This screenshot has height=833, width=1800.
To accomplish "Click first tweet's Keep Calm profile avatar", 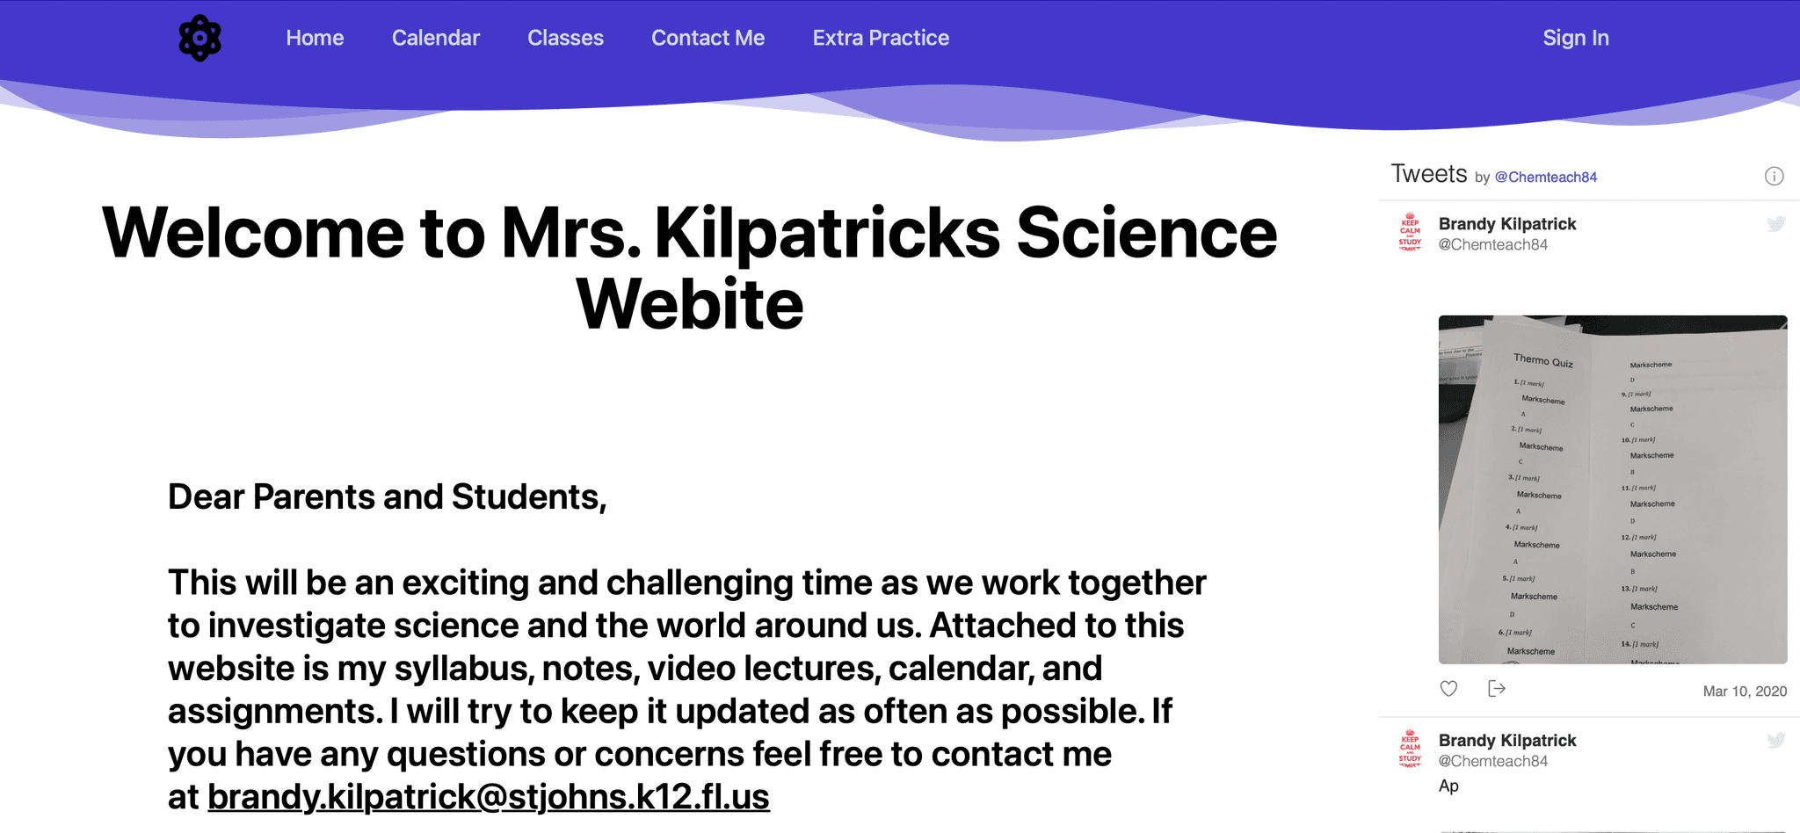I will pyautogui.click(x=1410, y=233).
